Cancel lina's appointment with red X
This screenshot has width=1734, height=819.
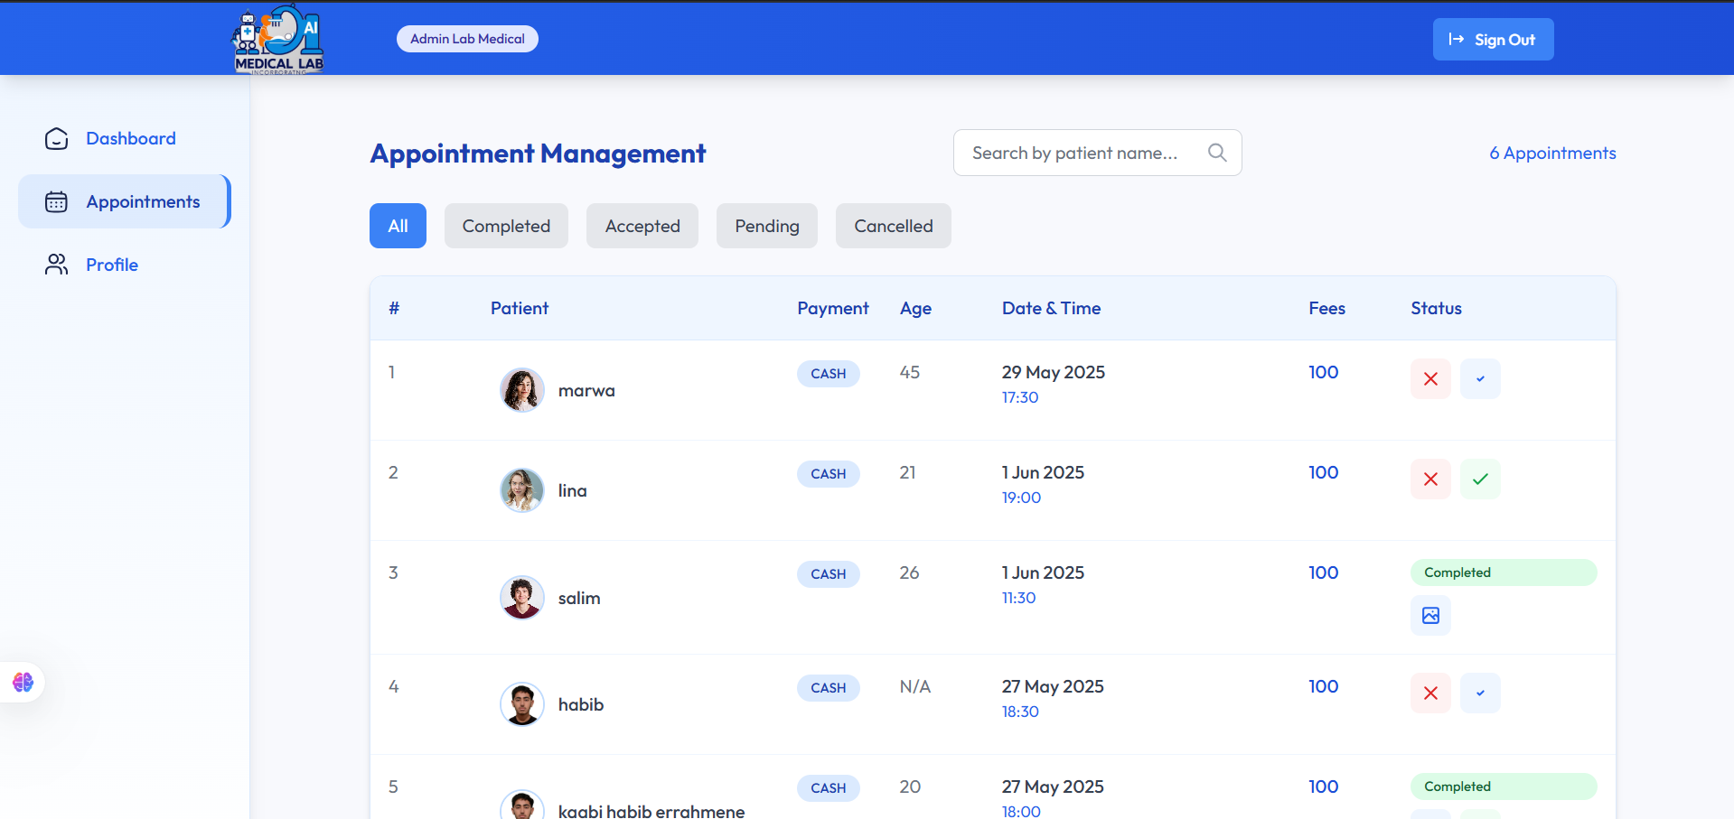(x=1430, y=479)
